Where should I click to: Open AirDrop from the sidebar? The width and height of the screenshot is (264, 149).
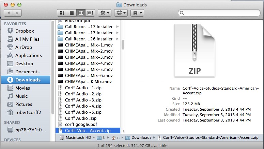pyautogui.click(x=24, y=47)
